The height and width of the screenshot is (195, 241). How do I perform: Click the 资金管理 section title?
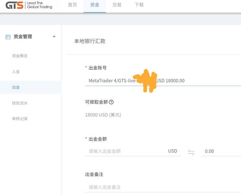click(23, 37)
